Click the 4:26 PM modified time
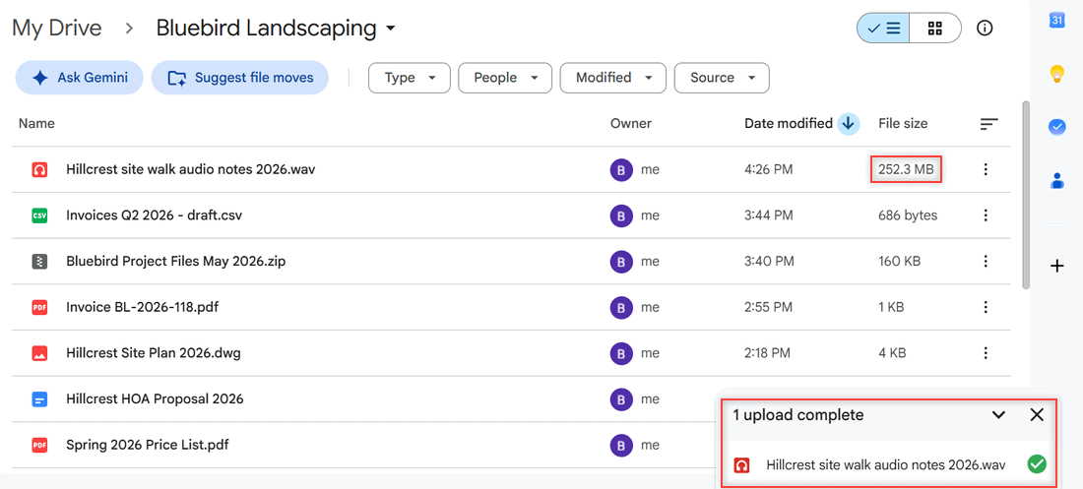 click(769, 169)
